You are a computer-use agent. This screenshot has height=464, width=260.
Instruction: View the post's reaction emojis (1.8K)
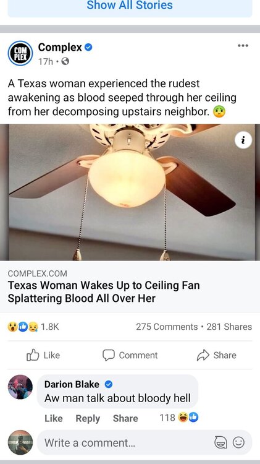33,327
